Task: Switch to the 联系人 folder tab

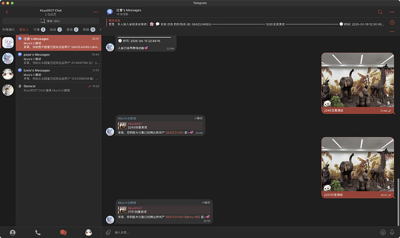Action: 24,30
